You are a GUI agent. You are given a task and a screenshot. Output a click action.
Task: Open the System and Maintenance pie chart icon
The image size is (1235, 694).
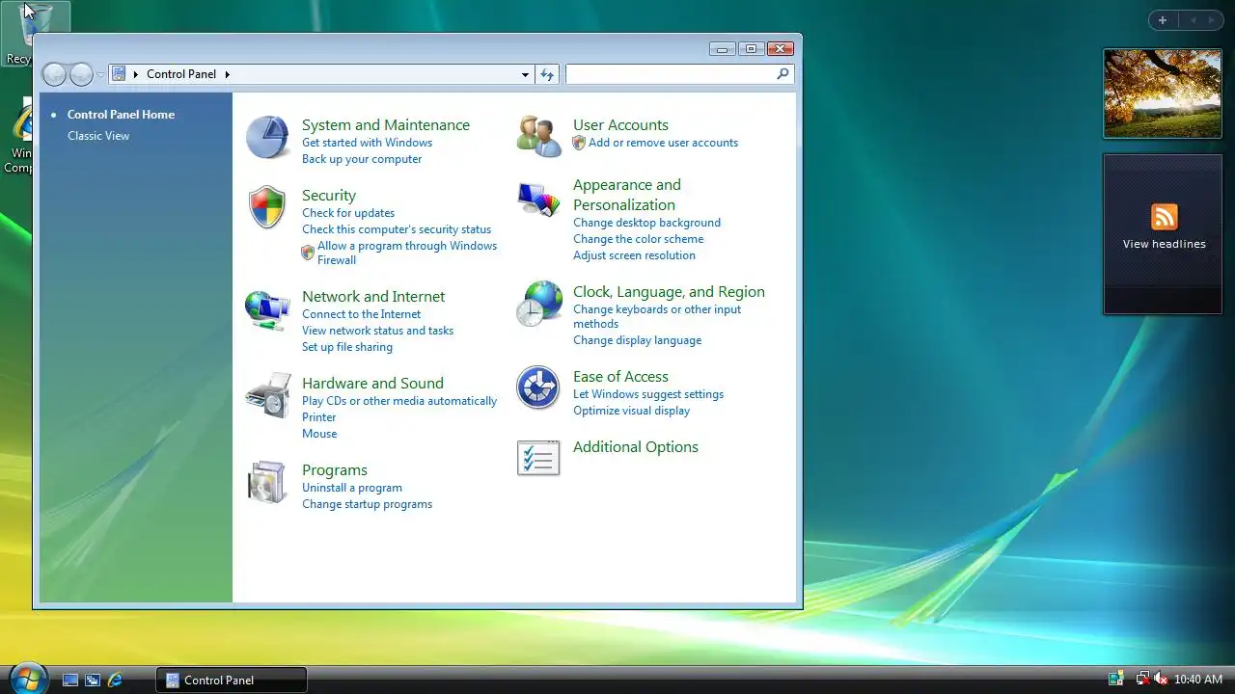(267, 137)
